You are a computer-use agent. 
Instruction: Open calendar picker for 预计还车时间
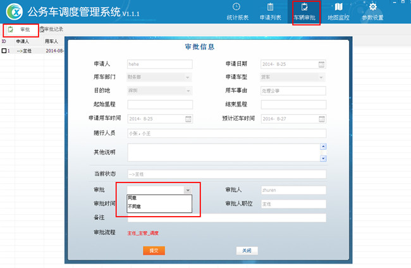click(321, 118)
